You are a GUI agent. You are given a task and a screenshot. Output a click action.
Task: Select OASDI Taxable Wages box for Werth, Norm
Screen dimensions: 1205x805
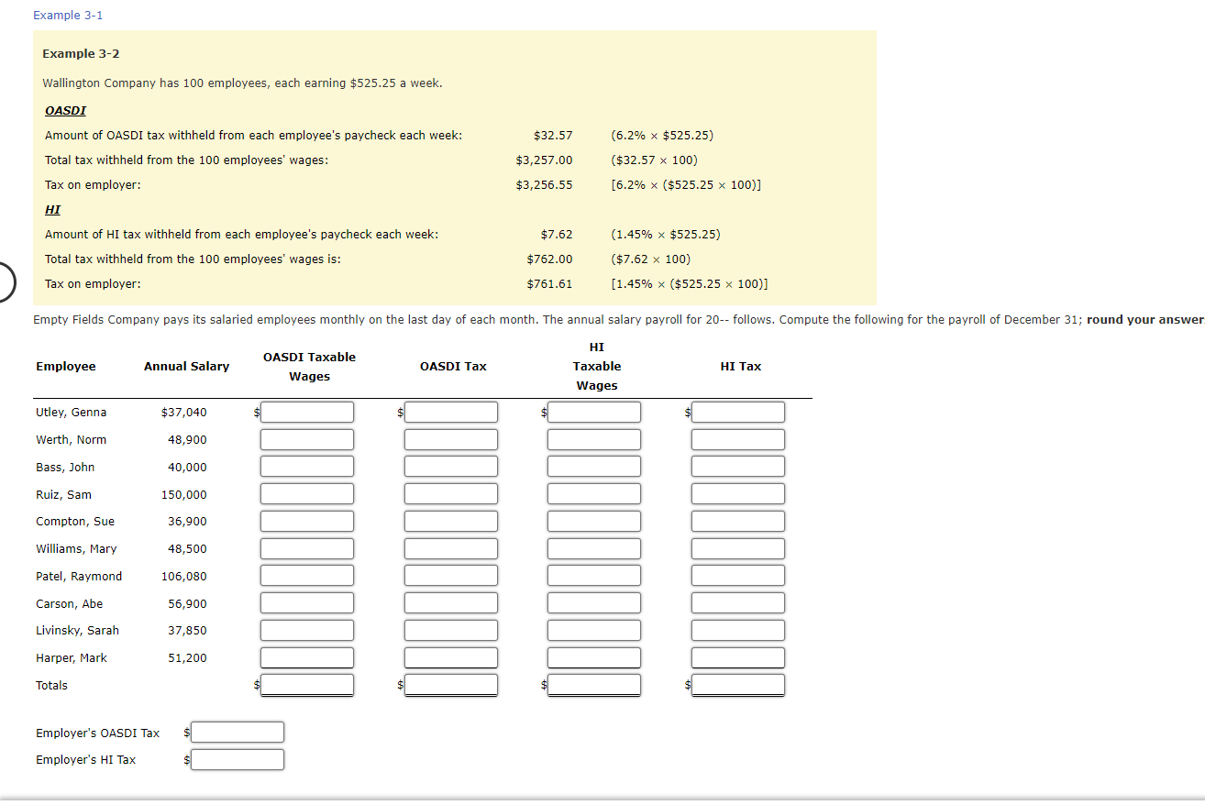(307, 440)
